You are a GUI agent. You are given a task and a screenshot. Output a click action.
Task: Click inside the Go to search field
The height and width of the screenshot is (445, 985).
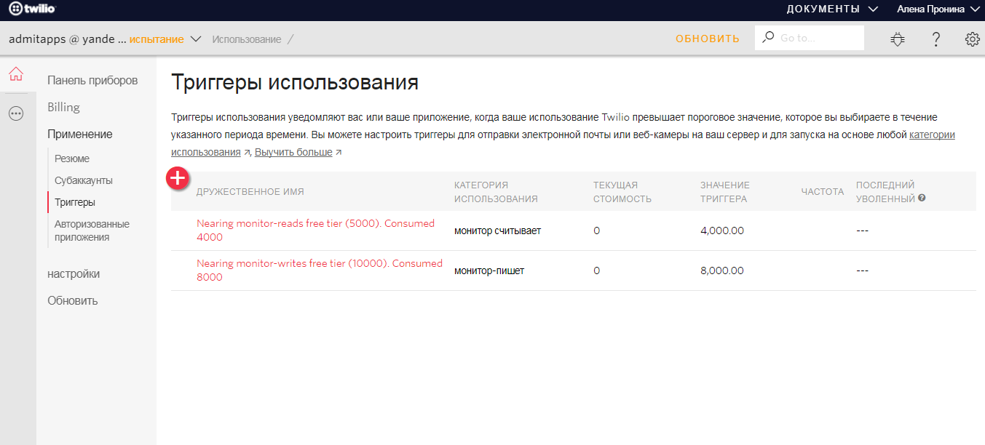point(808,36)
